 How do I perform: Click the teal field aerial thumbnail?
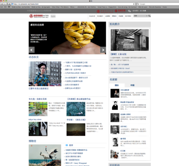coord(76,109)
